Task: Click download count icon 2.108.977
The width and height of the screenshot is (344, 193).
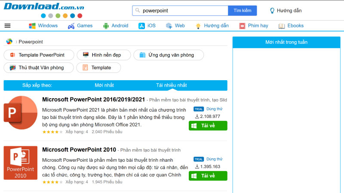Action: pyautogui.click(x=197, y=116)
